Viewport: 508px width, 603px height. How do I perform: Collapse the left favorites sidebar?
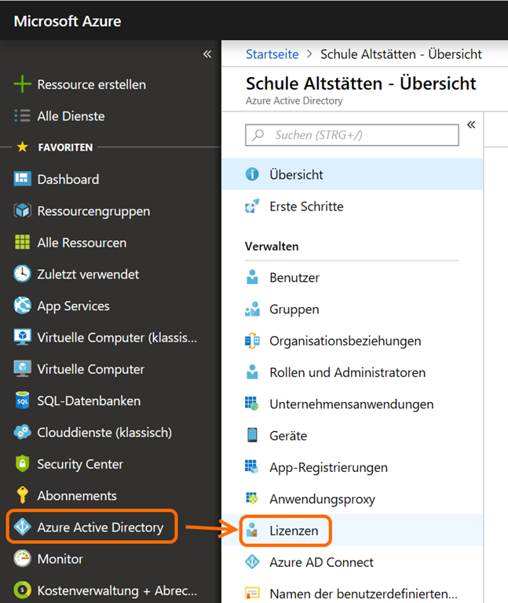click(x=207, y=54)
